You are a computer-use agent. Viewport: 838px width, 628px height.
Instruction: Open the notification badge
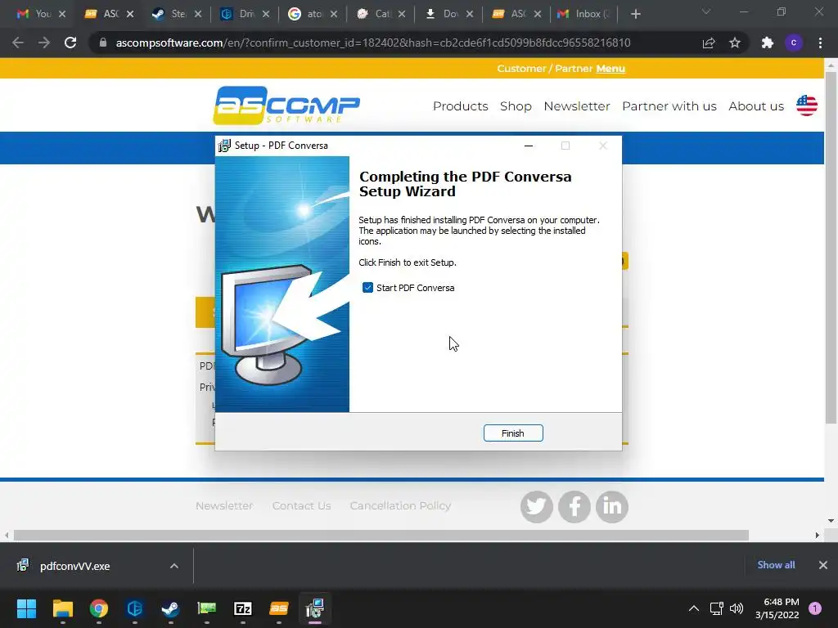pyautogui.click(x=815, y=608)
